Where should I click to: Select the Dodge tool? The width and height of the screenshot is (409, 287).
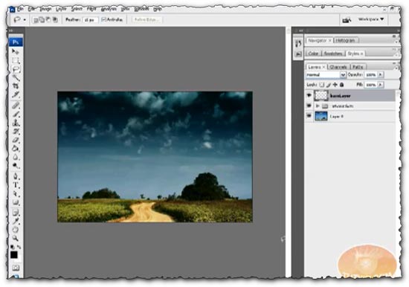point(16,166)
